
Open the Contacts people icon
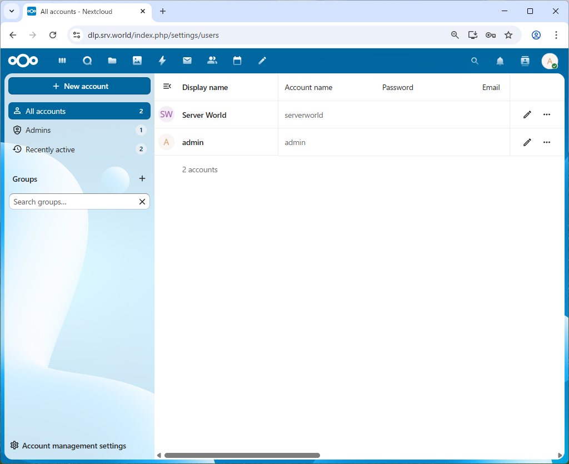(x=212, y=61)
